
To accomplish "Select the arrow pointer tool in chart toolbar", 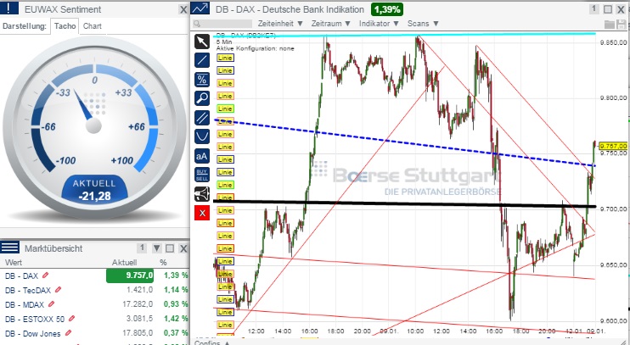I will [x=202, y=42].
